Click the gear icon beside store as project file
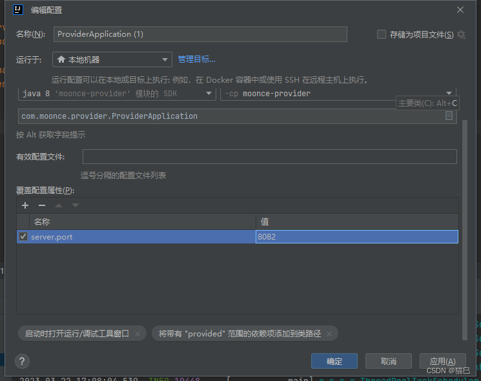Screen dimensions: 481x381 pyautogui.click(x=461, y=34)
